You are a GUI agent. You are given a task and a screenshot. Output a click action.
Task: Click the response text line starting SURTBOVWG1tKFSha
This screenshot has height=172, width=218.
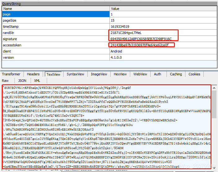[x=67, y=88]
